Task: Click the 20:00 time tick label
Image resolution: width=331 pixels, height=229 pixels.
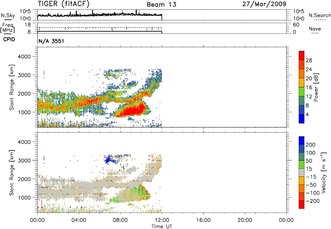Action: (x=245, y=220)
